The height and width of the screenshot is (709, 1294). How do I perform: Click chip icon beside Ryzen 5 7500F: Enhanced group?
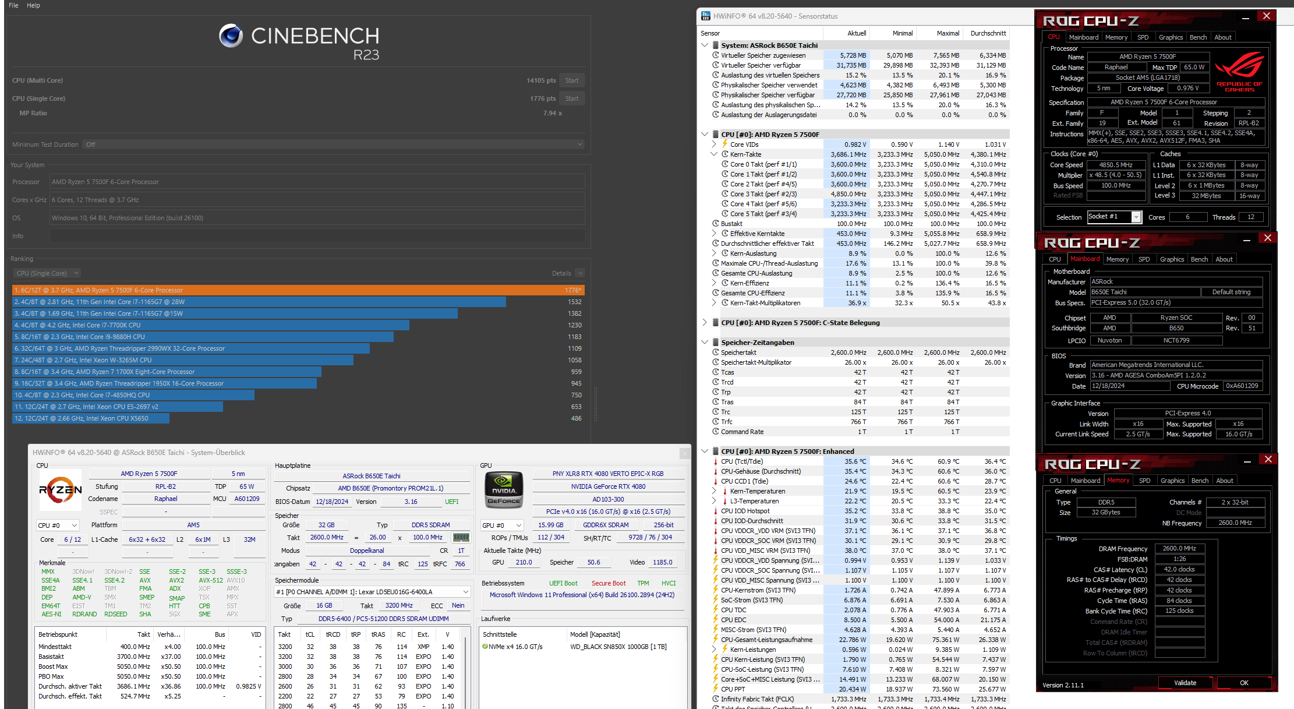click(x=715, y=451)
